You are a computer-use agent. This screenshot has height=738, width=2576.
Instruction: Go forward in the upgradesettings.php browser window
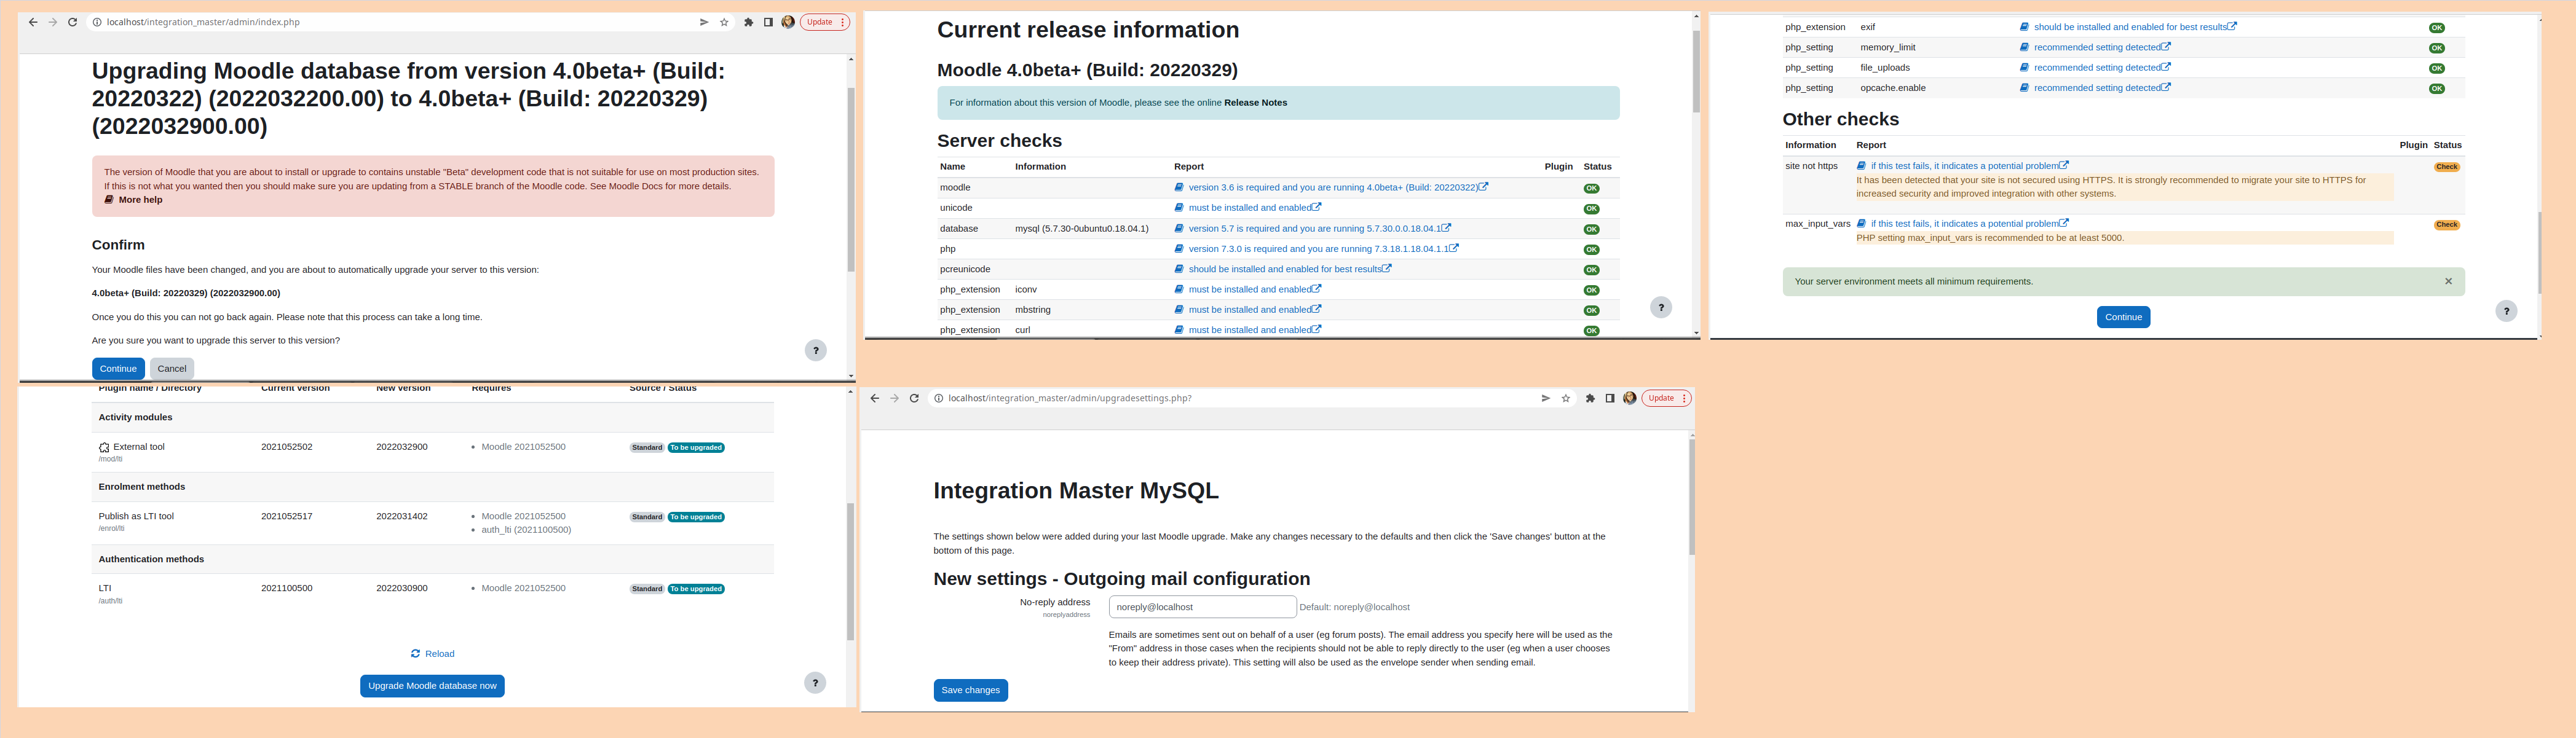click(x=895, y=398)
